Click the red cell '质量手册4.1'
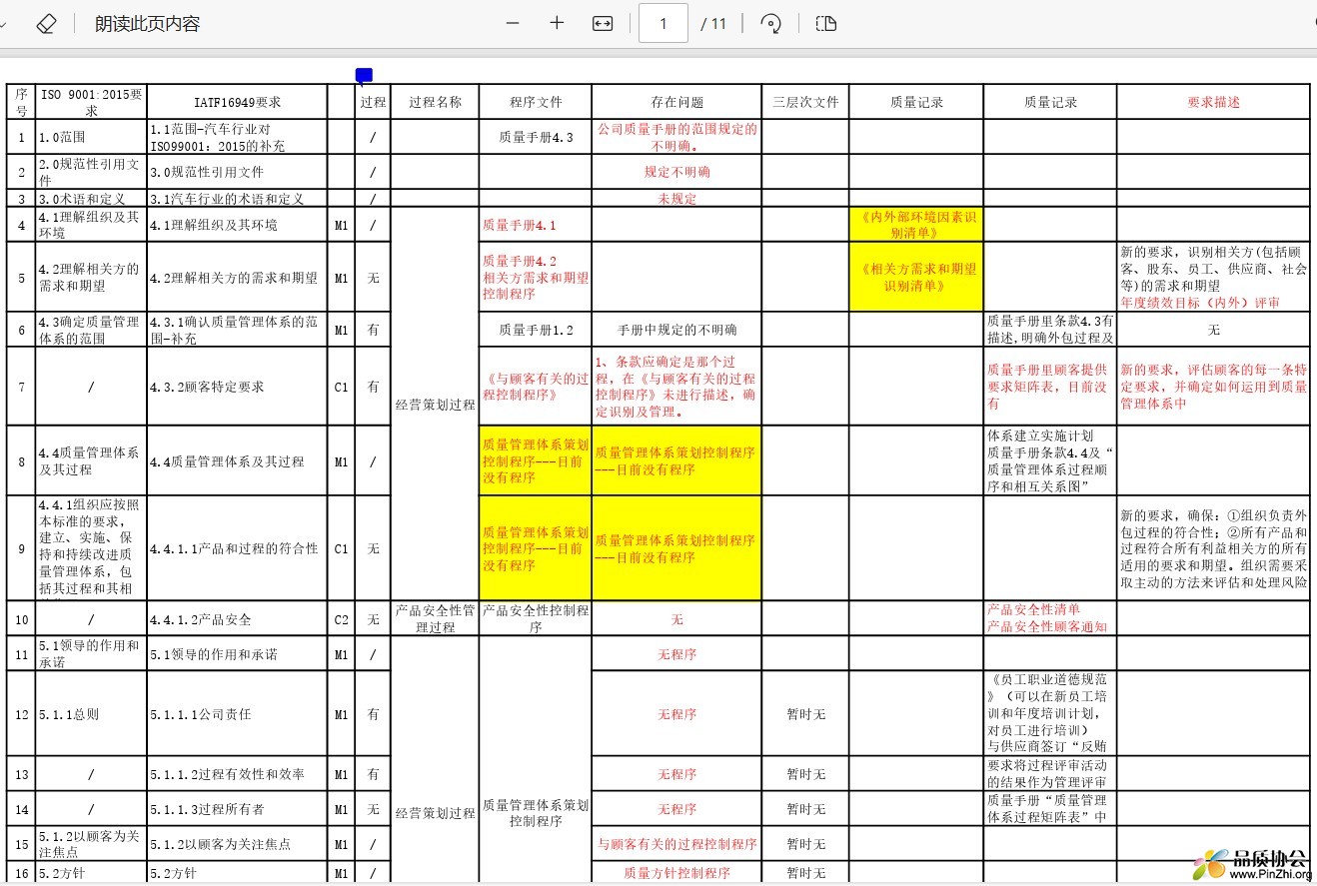The height and width of the screenshot is (886, 1317). (536, 225)
